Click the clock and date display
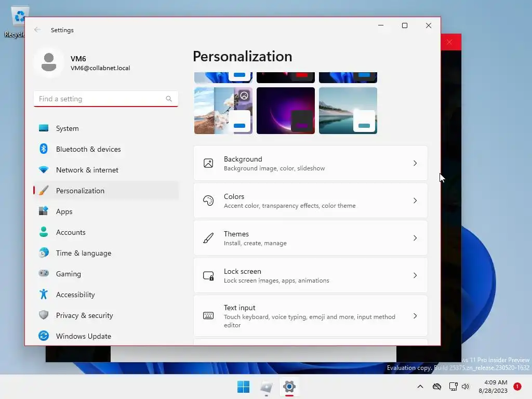Image resolution: width=532 pixels, height=399 pixels. pos(493,387)
